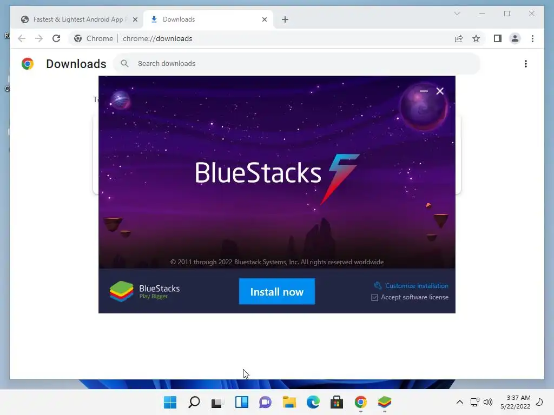The height and width of the screenshot is (415, 554).
Task: Share this page using the share icon
Action: 459,38
